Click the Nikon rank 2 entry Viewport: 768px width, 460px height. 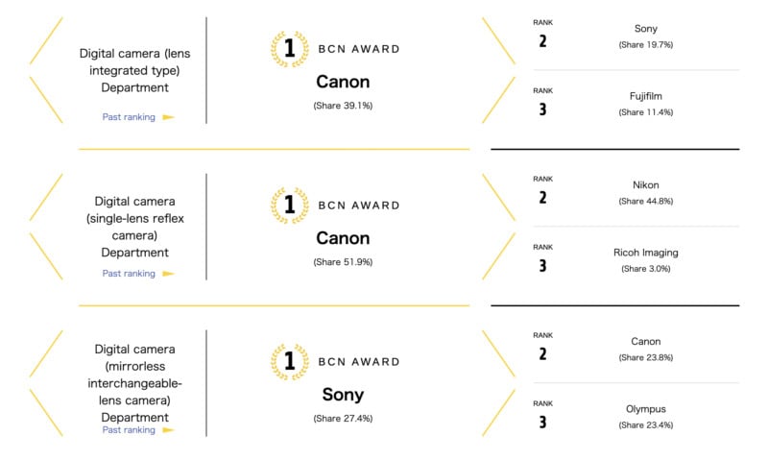646,185
